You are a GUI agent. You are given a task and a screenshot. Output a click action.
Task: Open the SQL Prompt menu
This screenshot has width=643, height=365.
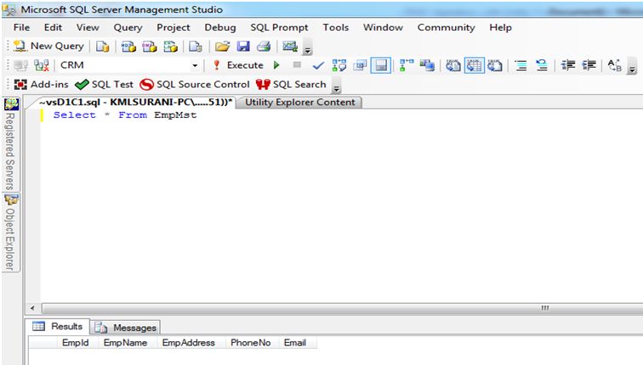tap(279, 27)
